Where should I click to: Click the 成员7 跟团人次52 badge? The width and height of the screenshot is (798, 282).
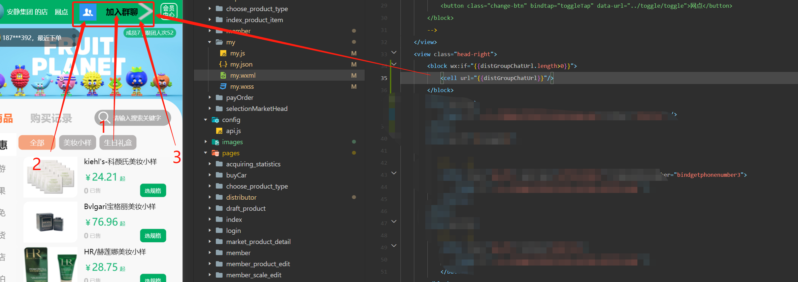tap(150, 33)
